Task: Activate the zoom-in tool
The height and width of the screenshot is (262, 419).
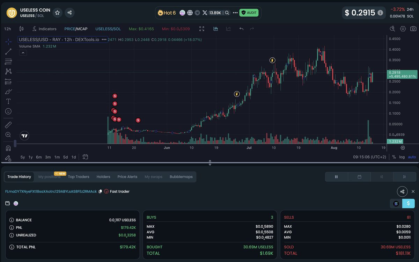Action: point(8,134)
